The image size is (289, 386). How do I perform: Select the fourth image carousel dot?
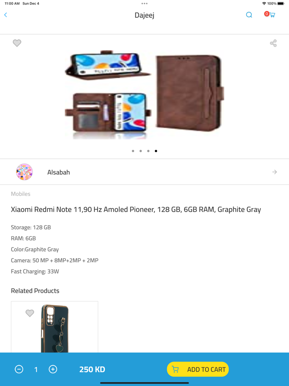point(156,151)
